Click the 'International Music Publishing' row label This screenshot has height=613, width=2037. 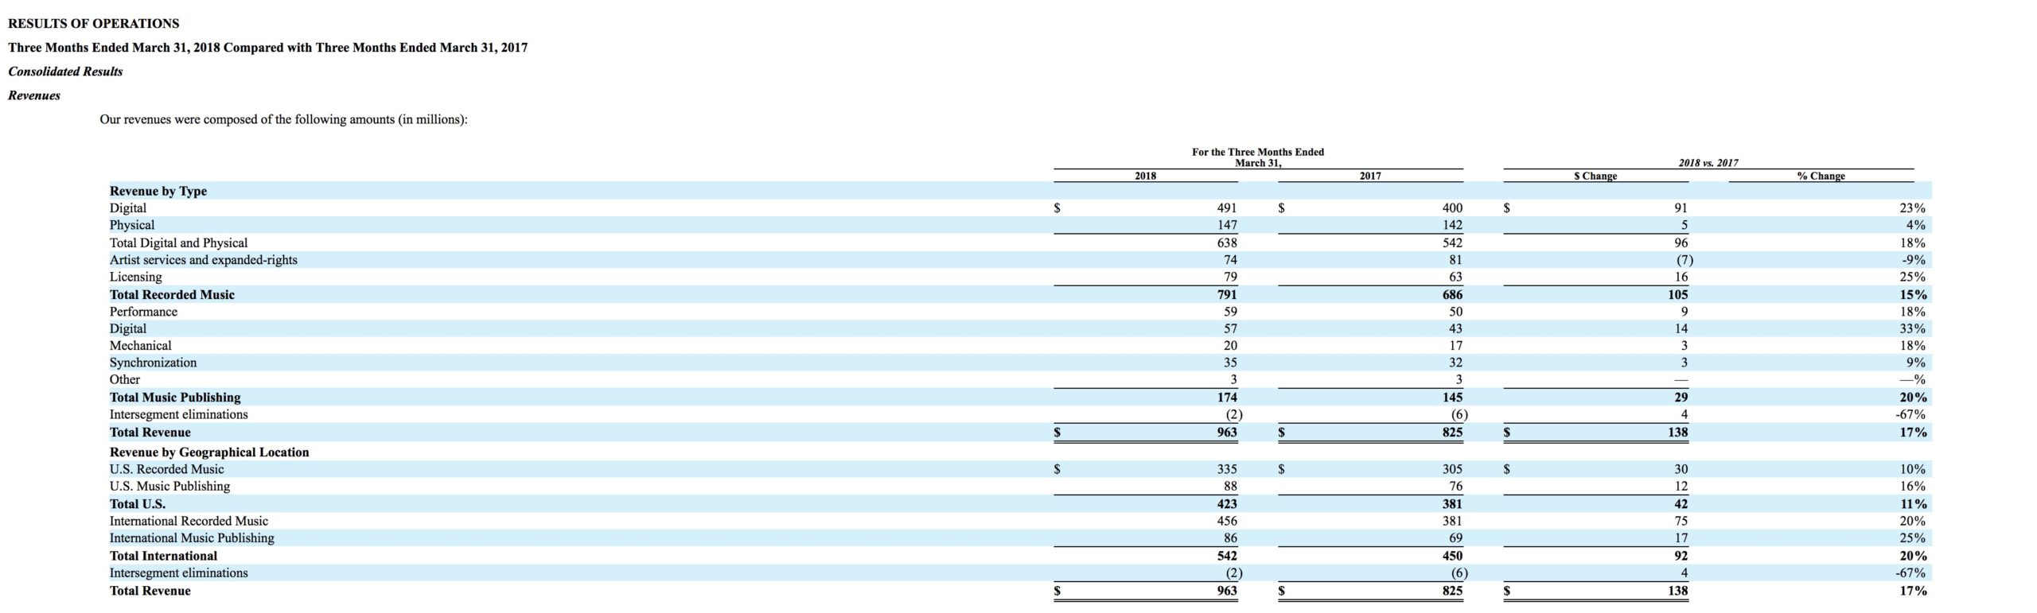(192, 537)
